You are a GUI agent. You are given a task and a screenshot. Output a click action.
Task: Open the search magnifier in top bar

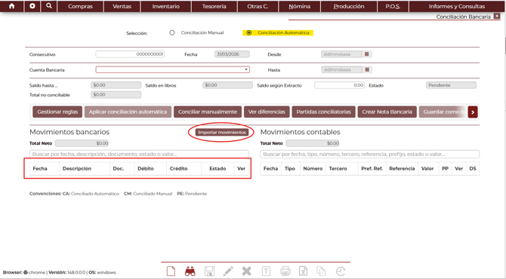click(49, 6)
